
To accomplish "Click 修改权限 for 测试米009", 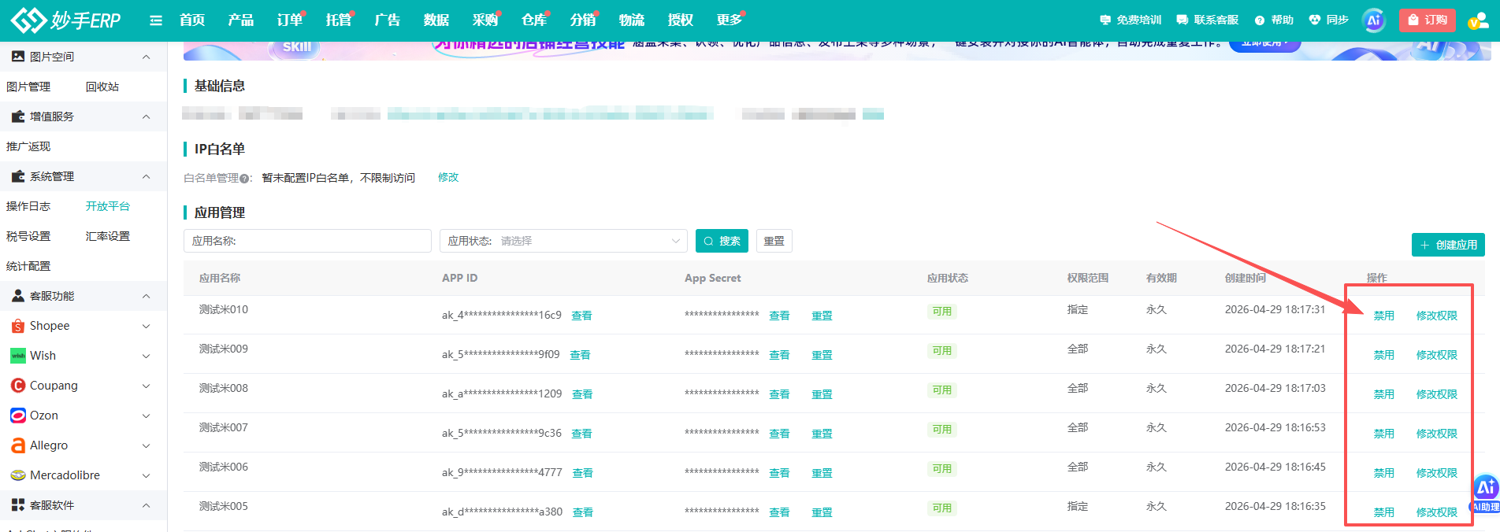I will click(1436, 355).
